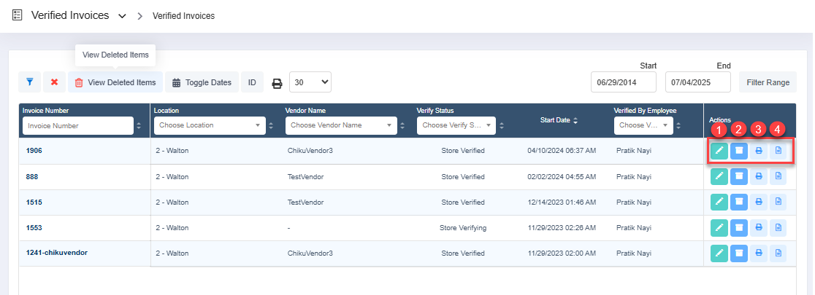Open document icon for invoice 1553
The width and height of the screenshot is (815, 295).
[x=778, y=227]
